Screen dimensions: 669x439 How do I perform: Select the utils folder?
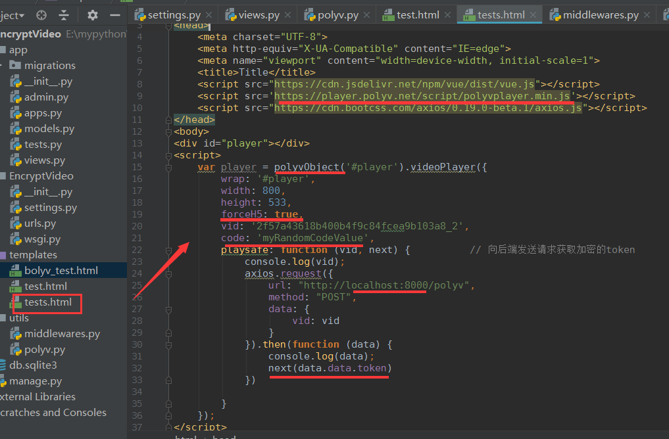(19, 318)
